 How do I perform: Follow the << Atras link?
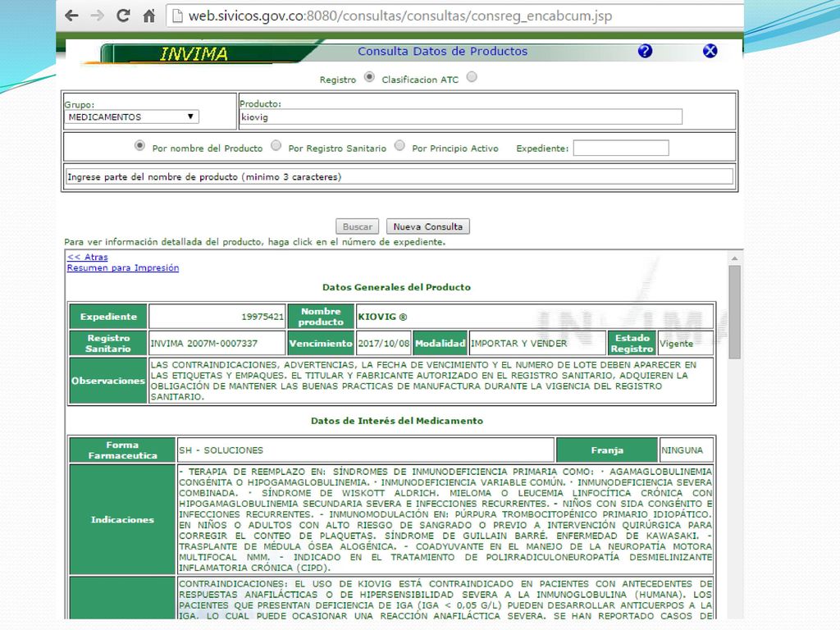[87, 257]
